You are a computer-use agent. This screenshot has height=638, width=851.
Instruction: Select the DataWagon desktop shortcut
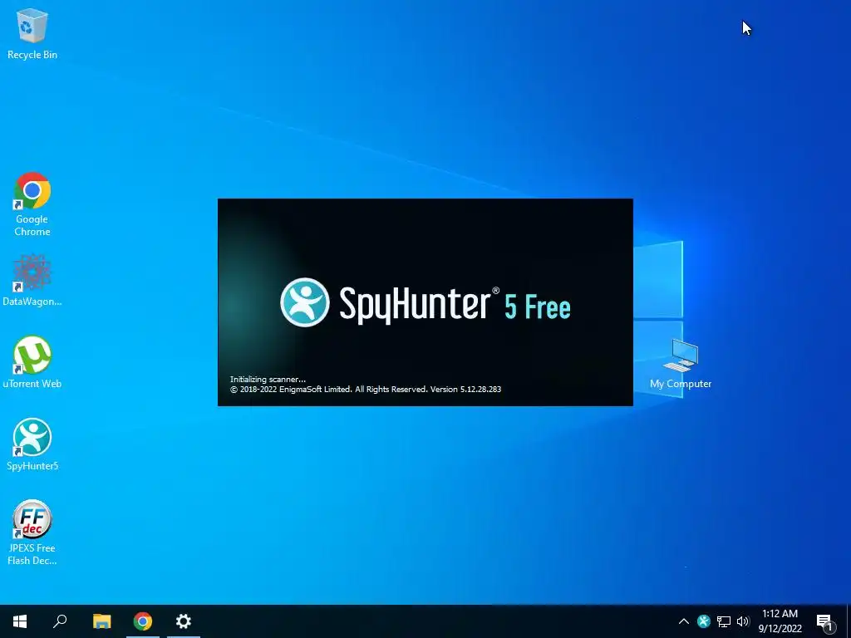(x=32, y=281)
